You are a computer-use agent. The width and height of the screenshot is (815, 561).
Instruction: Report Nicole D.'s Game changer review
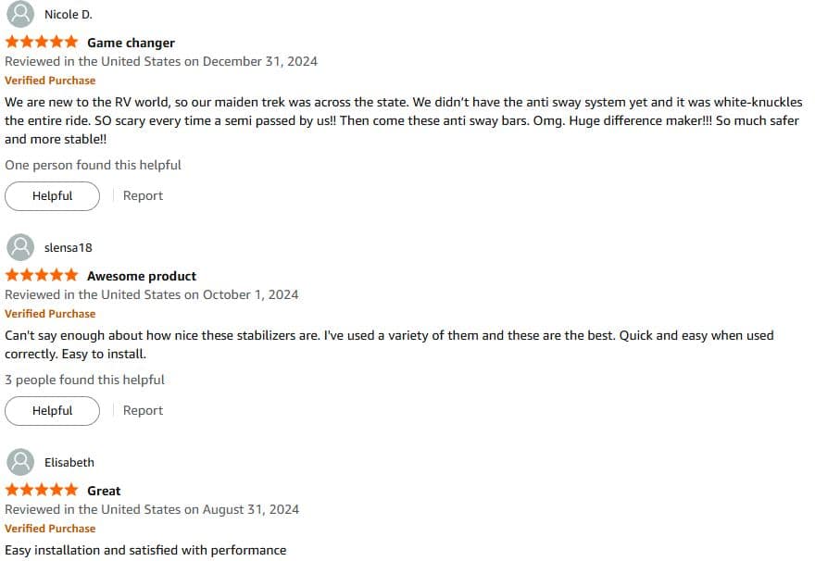tap(143, 196)
